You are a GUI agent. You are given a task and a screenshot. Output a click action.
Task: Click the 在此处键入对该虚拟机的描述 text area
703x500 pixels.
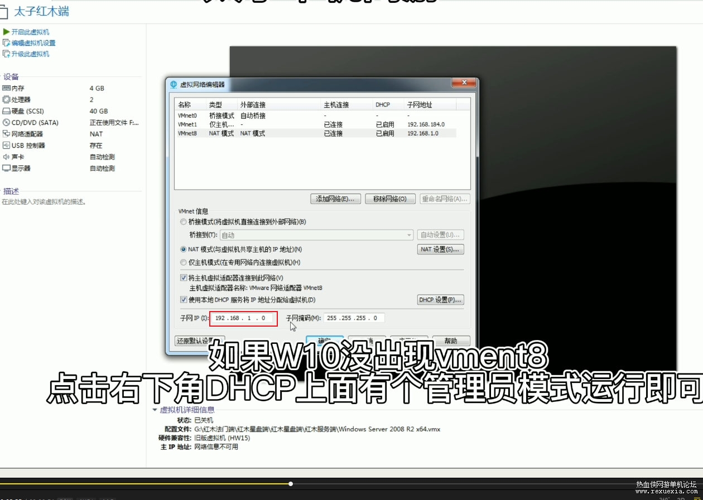[44, 202]
